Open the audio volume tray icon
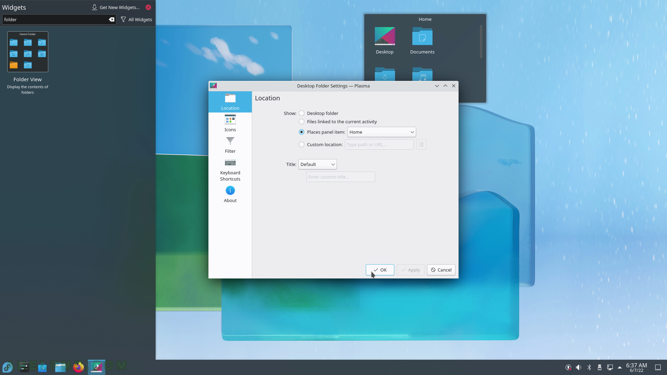Image resolution: width=667 pixels, height=375 pixels. tap(579, 367)
